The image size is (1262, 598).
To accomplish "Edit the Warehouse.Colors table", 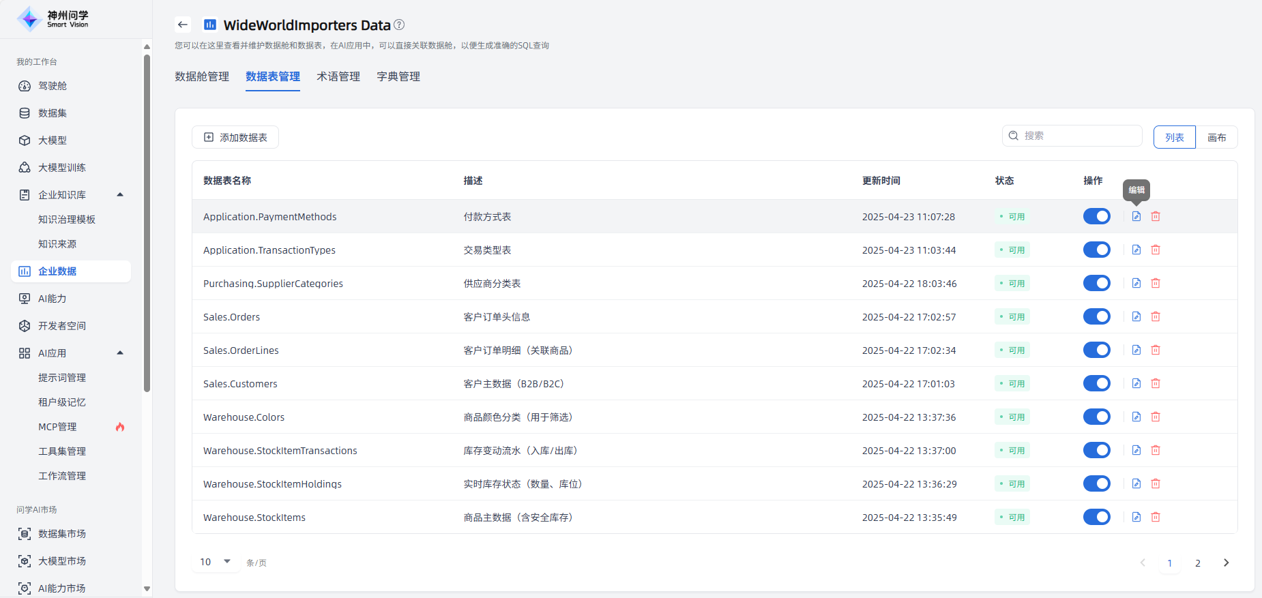I will pyautogui.click(x=1136, y=417).
